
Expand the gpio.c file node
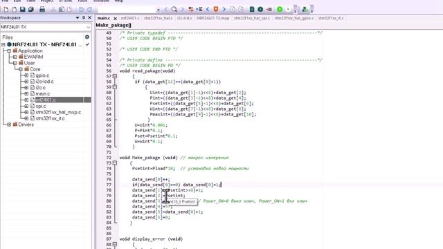(x=26, y=75)
